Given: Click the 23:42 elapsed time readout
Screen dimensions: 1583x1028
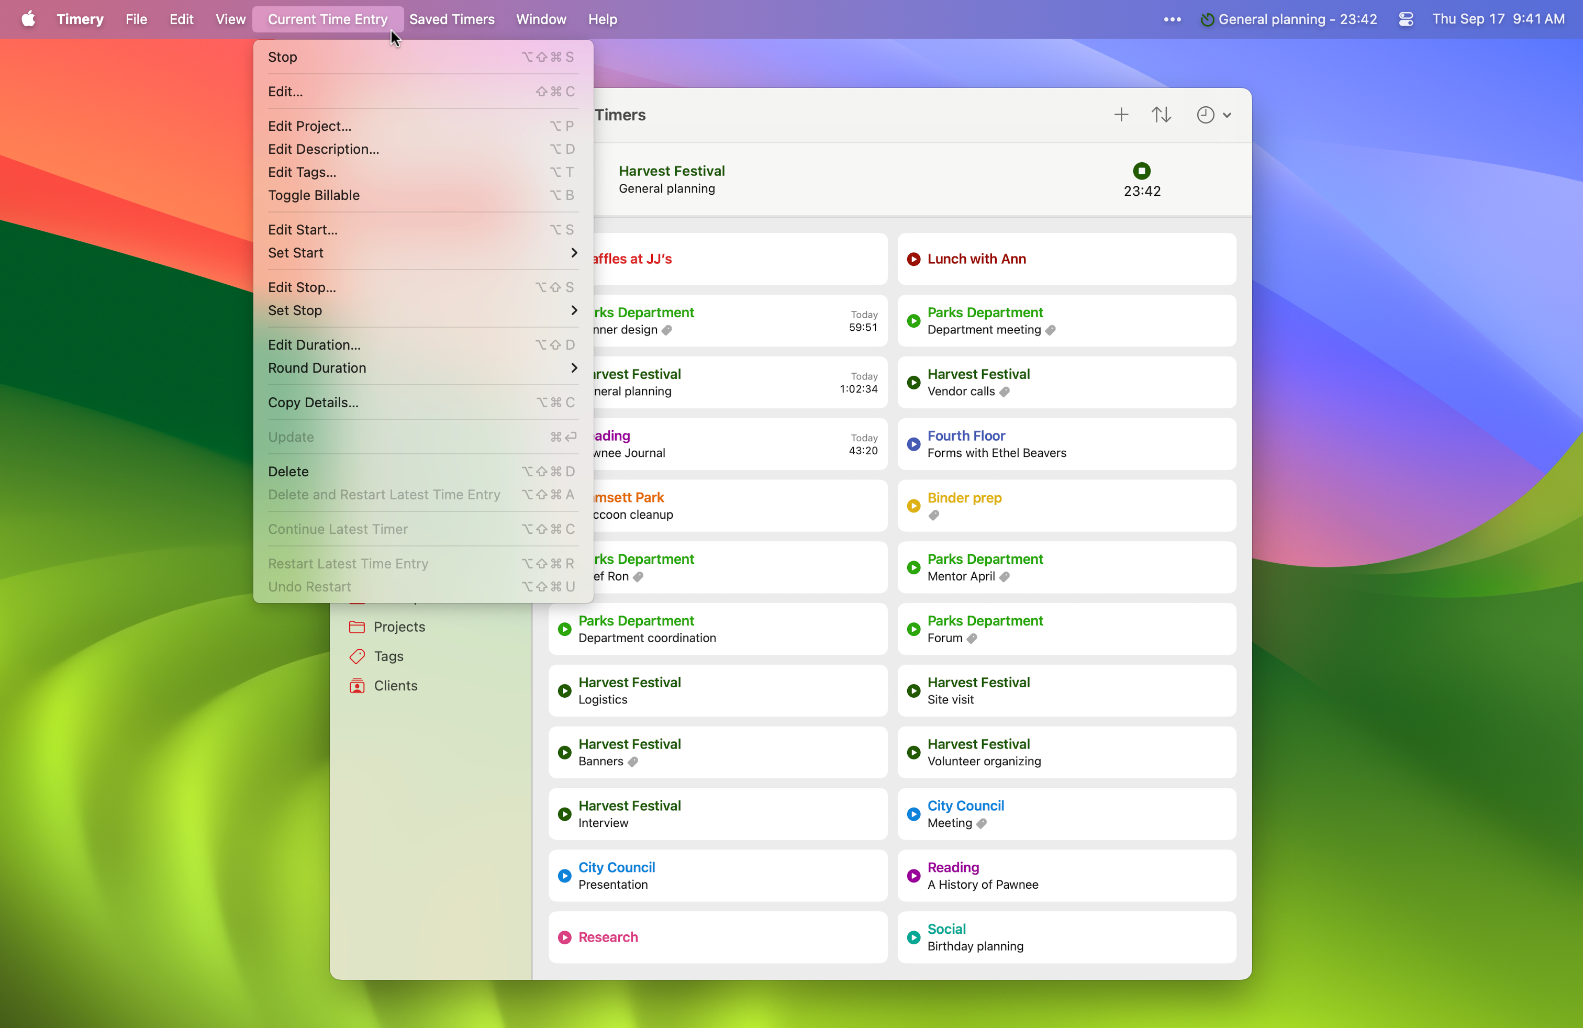Looking at the screenshot, I should (1142, 192).
